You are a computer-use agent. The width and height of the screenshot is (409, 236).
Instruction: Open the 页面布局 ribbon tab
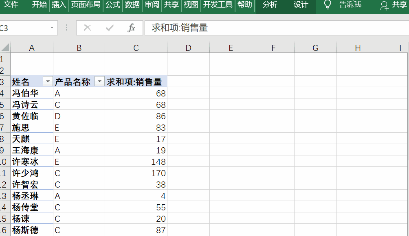point(86,4)
